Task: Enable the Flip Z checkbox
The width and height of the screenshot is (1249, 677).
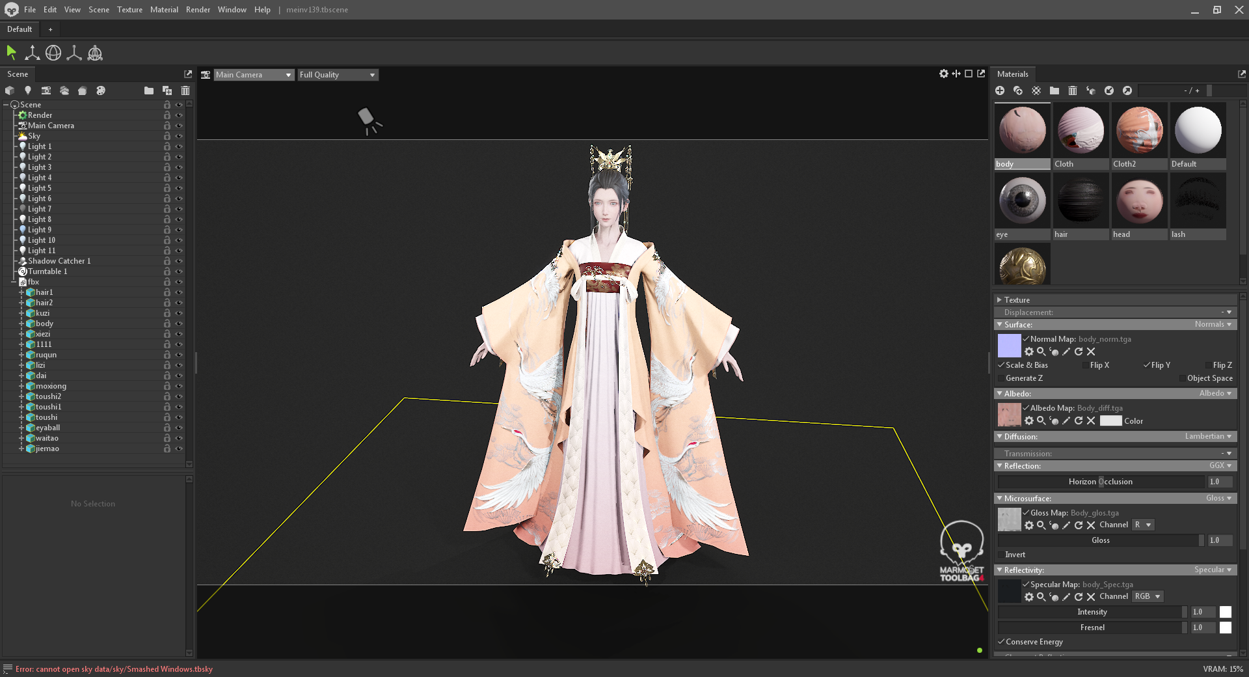Action: 1208,365
